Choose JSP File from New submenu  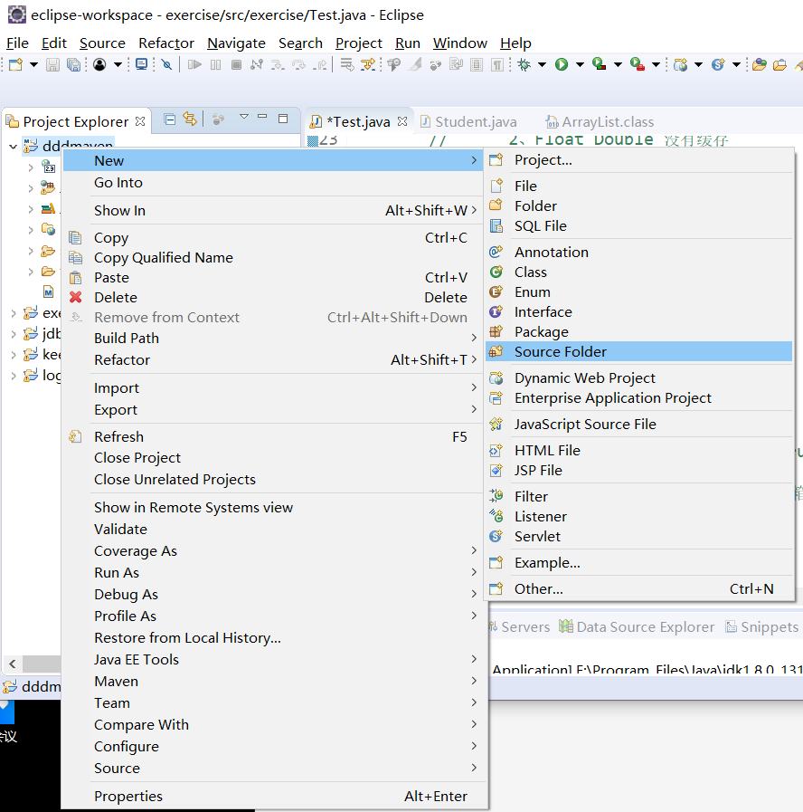[639, 470]
